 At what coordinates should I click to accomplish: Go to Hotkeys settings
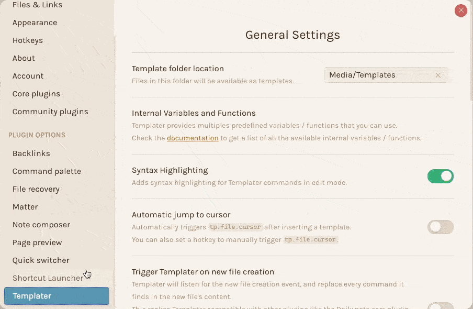coord(27,40)
